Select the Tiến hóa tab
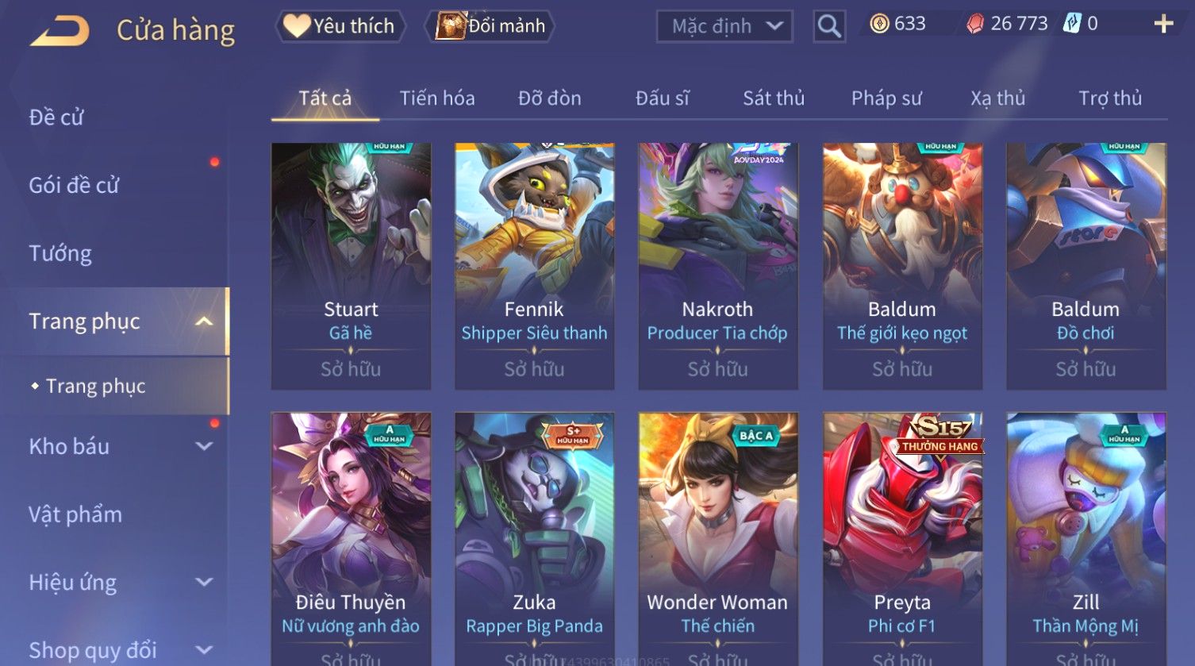 coord(437,98)
